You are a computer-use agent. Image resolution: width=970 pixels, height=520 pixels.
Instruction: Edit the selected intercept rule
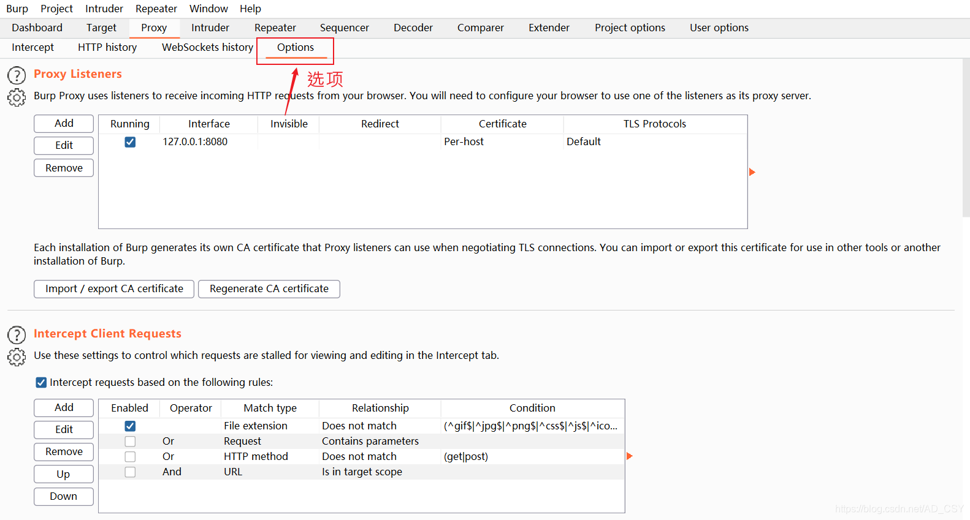[x=64, y=429]
